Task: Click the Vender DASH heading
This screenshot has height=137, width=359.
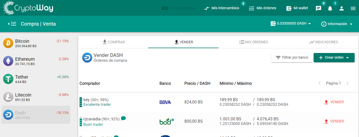Action: point(108,55)
